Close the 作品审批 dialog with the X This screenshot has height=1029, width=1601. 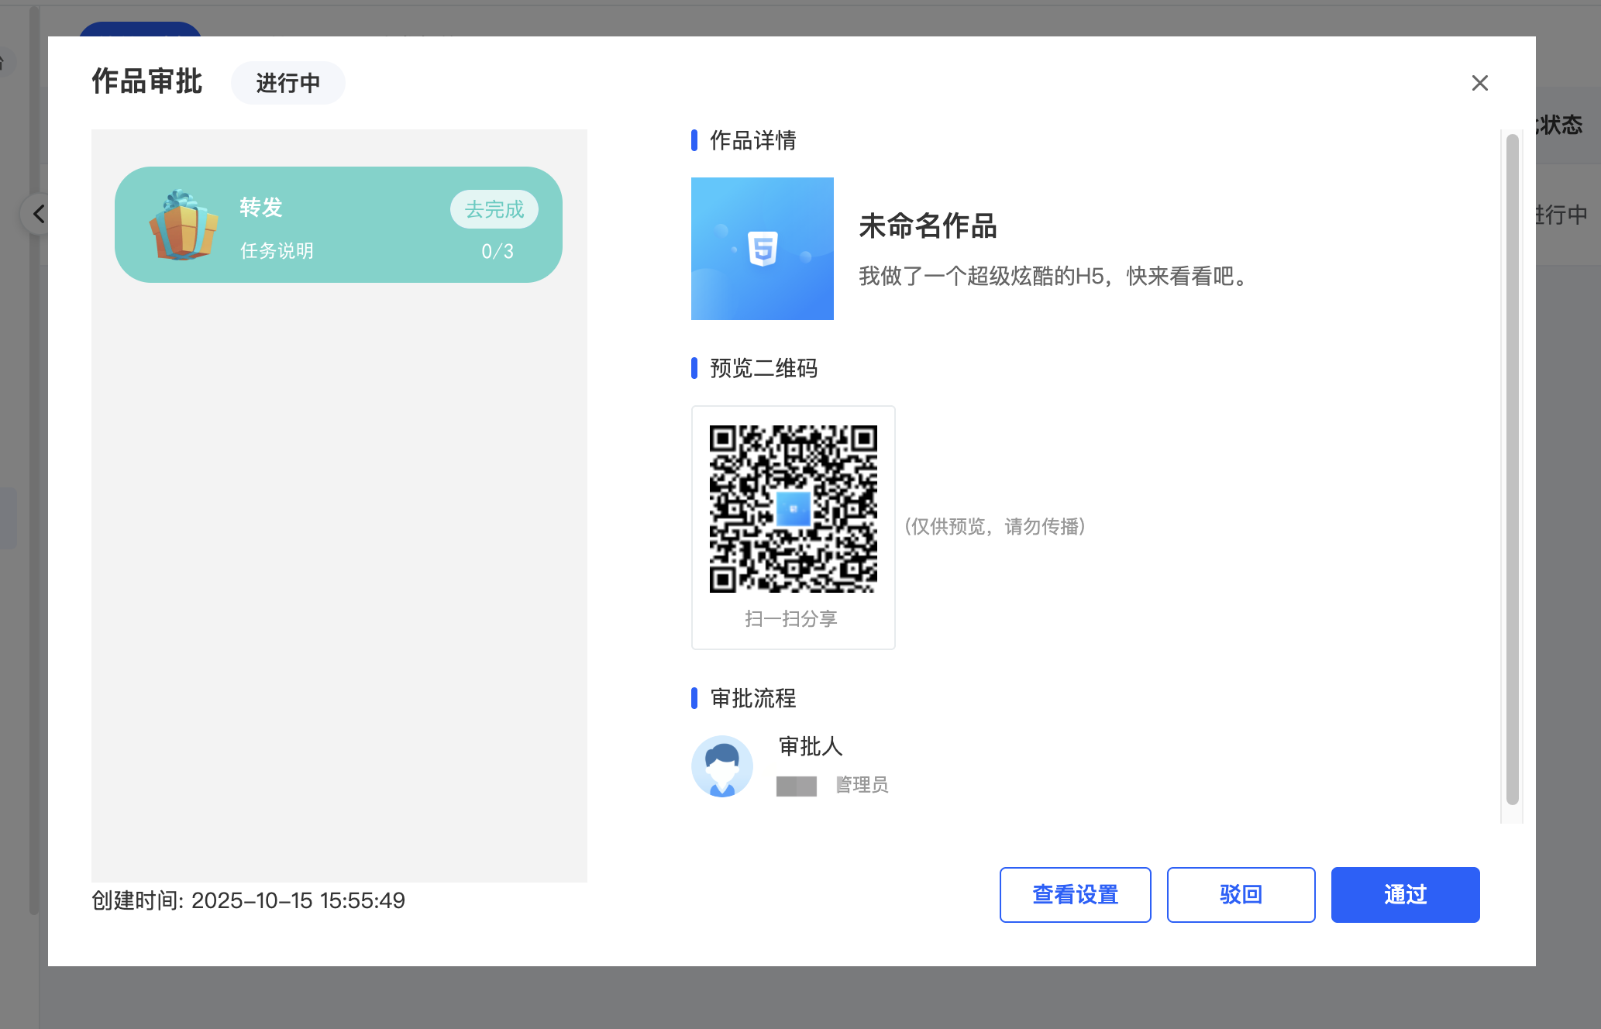point(1479,83)
